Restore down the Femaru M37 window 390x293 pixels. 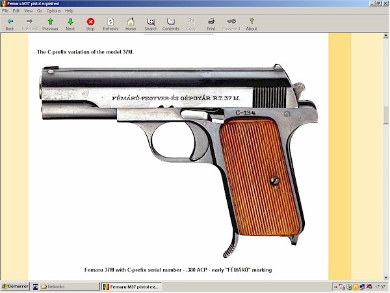click(x=378, y=3)
